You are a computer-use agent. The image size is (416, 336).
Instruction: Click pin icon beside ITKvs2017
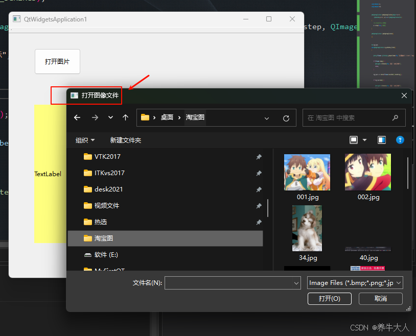tap(259, 173)
